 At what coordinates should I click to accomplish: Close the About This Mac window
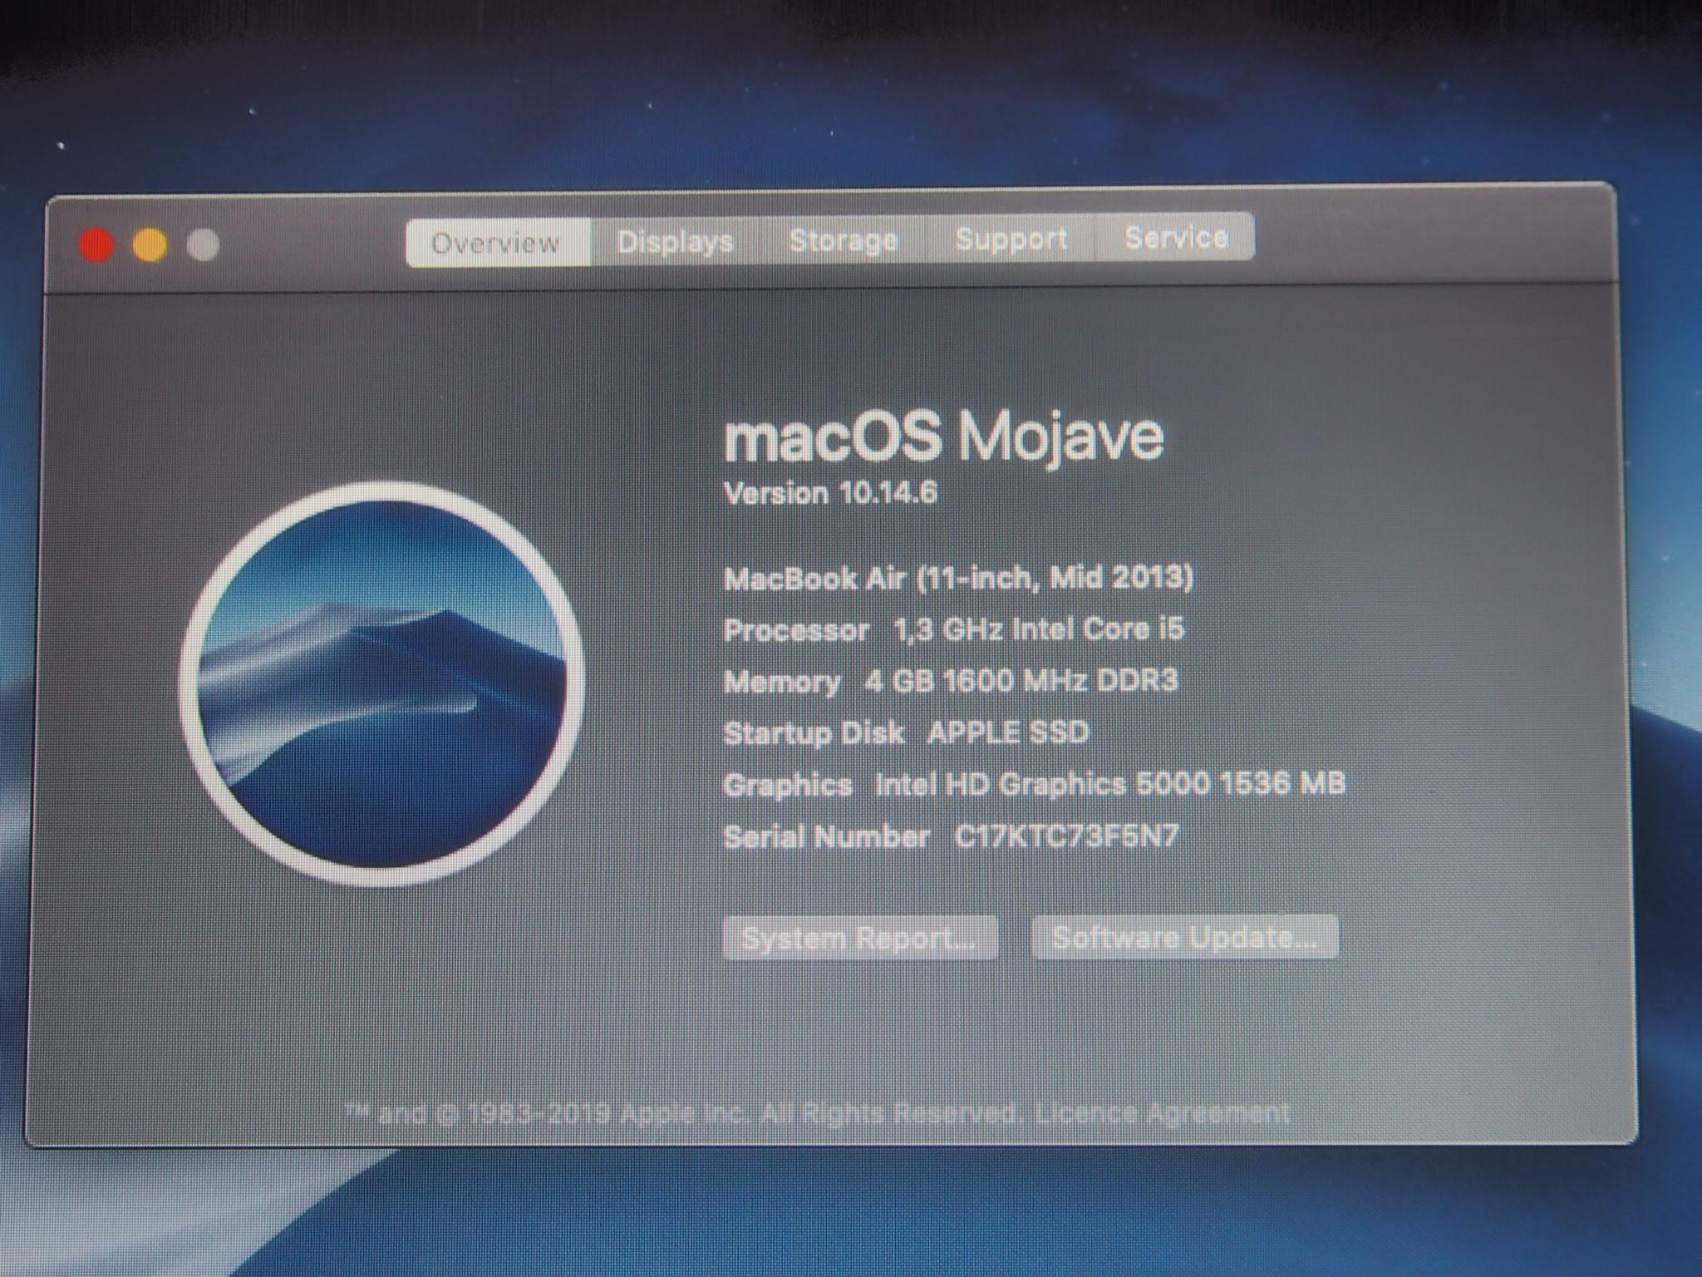(97, 246)
